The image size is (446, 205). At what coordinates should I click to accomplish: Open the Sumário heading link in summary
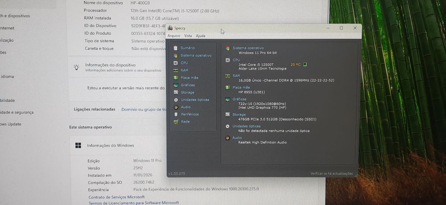[188, 48]
